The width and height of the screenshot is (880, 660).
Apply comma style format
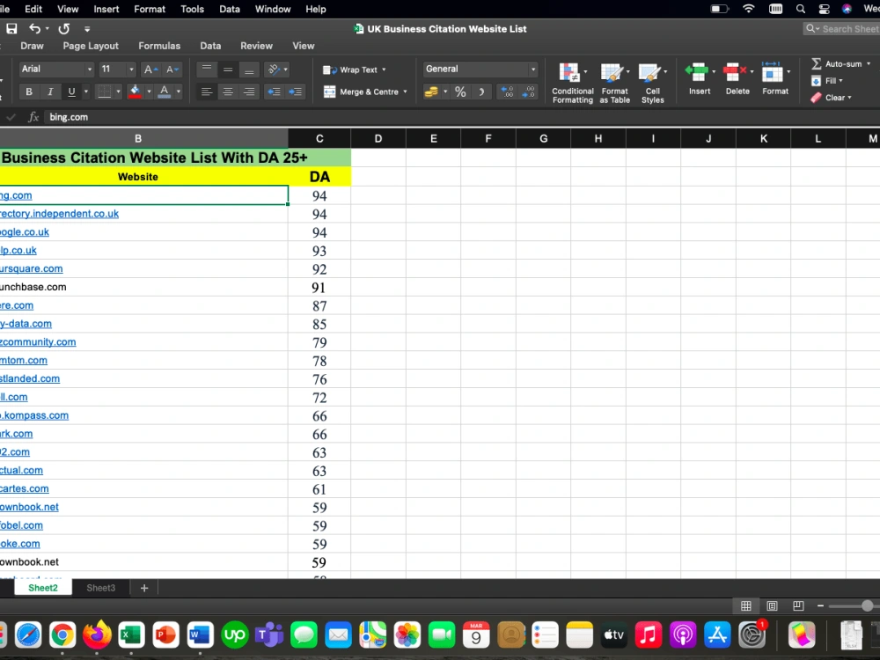point(481,92)
